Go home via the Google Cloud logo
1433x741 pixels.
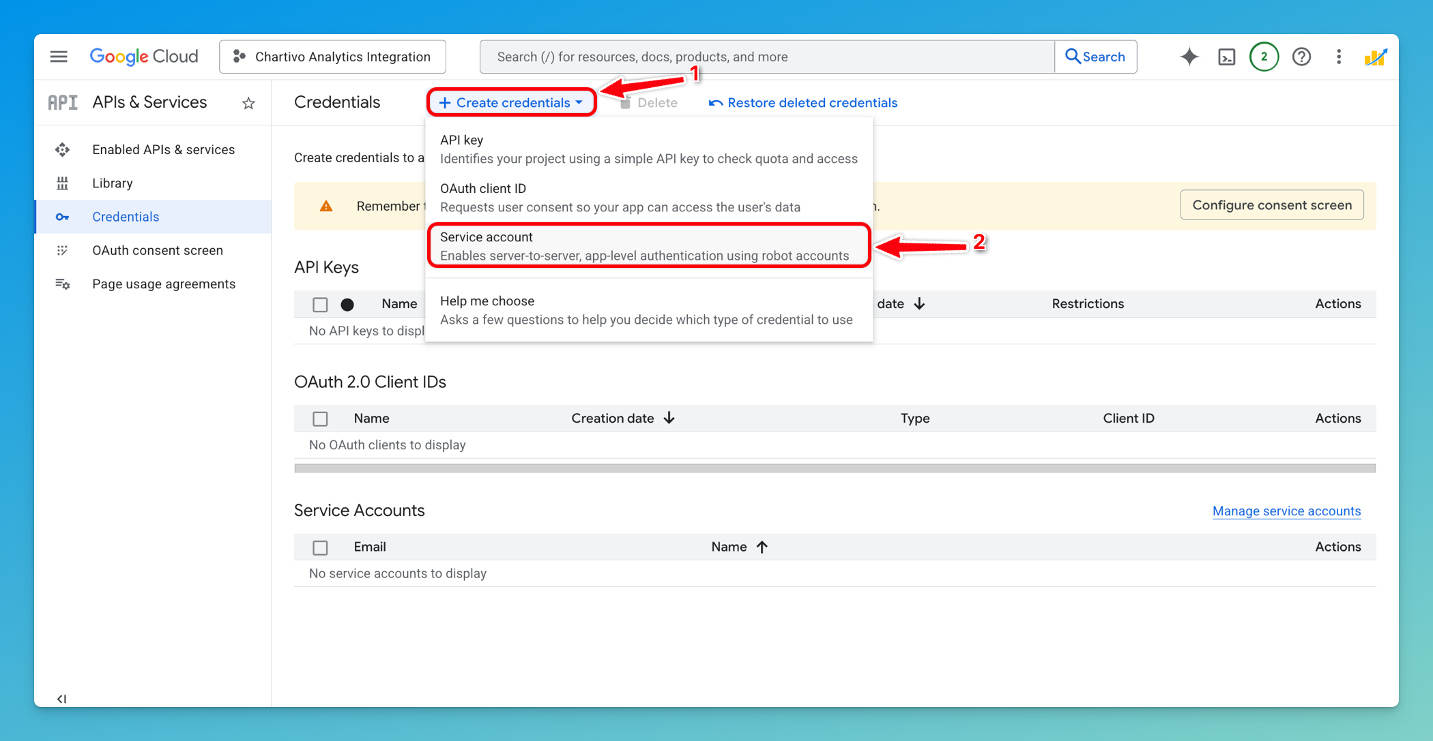coord(143,57)
